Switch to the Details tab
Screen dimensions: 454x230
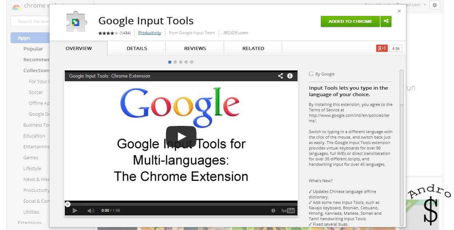coord(137,48)
